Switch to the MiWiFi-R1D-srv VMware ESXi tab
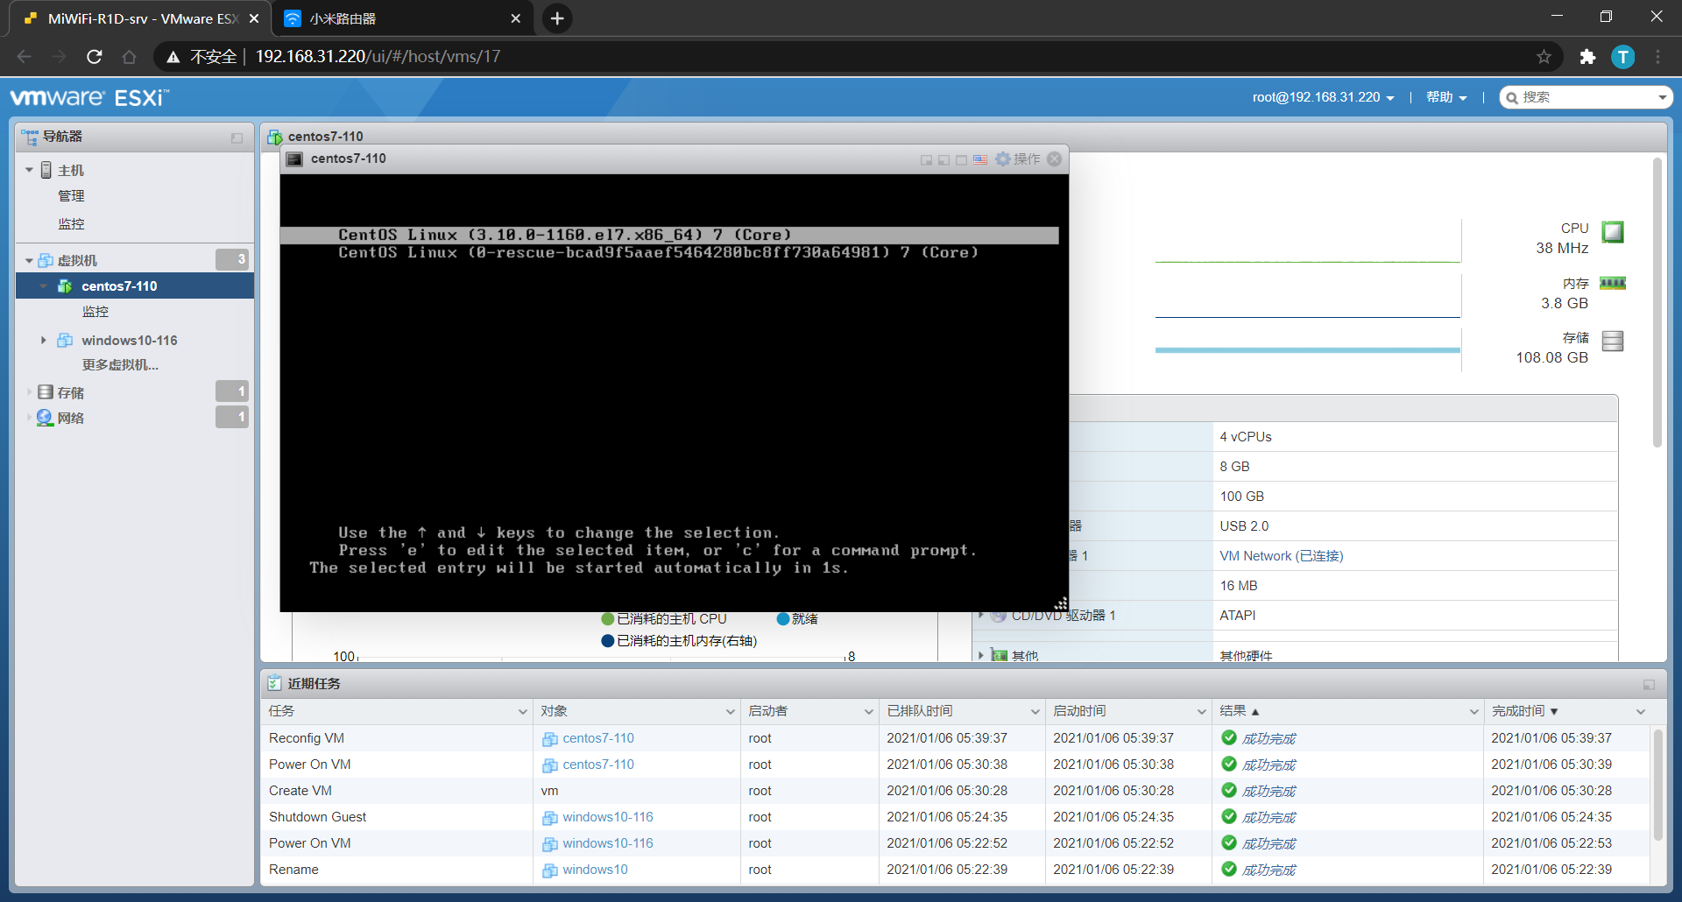Screen dimensions: 1682x902 (140, 18)
